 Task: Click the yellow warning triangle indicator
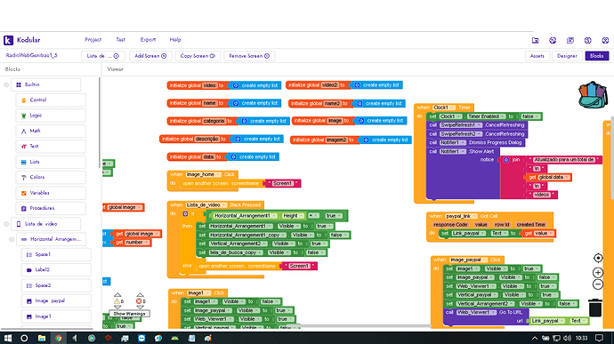pyautogui.click(x=117, y=301)
